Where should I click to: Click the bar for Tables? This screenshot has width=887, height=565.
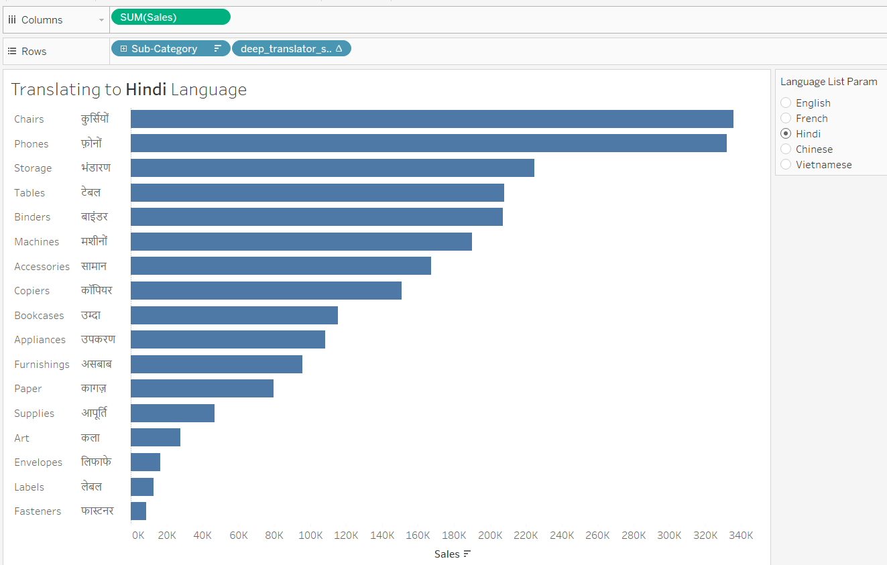(317, 193)
